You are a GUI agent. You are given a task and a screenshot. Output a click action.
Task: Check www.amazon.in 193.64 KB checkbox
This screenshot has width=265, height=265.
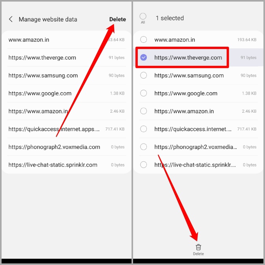coord(143,40)
